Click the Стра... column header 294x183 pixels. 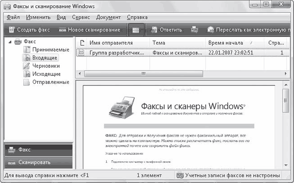tap(276, 43)
